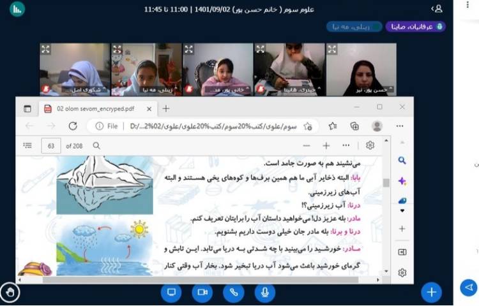Screen dimensions: 479x306
Task: Click the PDF zoom out button
Action: (x=307, y=146)
